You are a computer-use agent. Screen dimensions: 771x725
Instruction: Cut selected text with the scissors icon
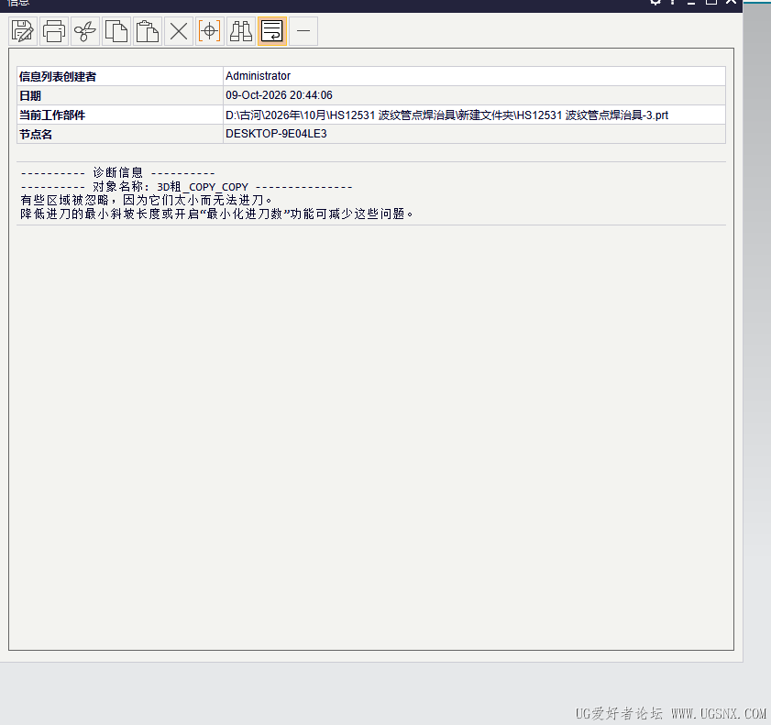click(x=85, y=31)
